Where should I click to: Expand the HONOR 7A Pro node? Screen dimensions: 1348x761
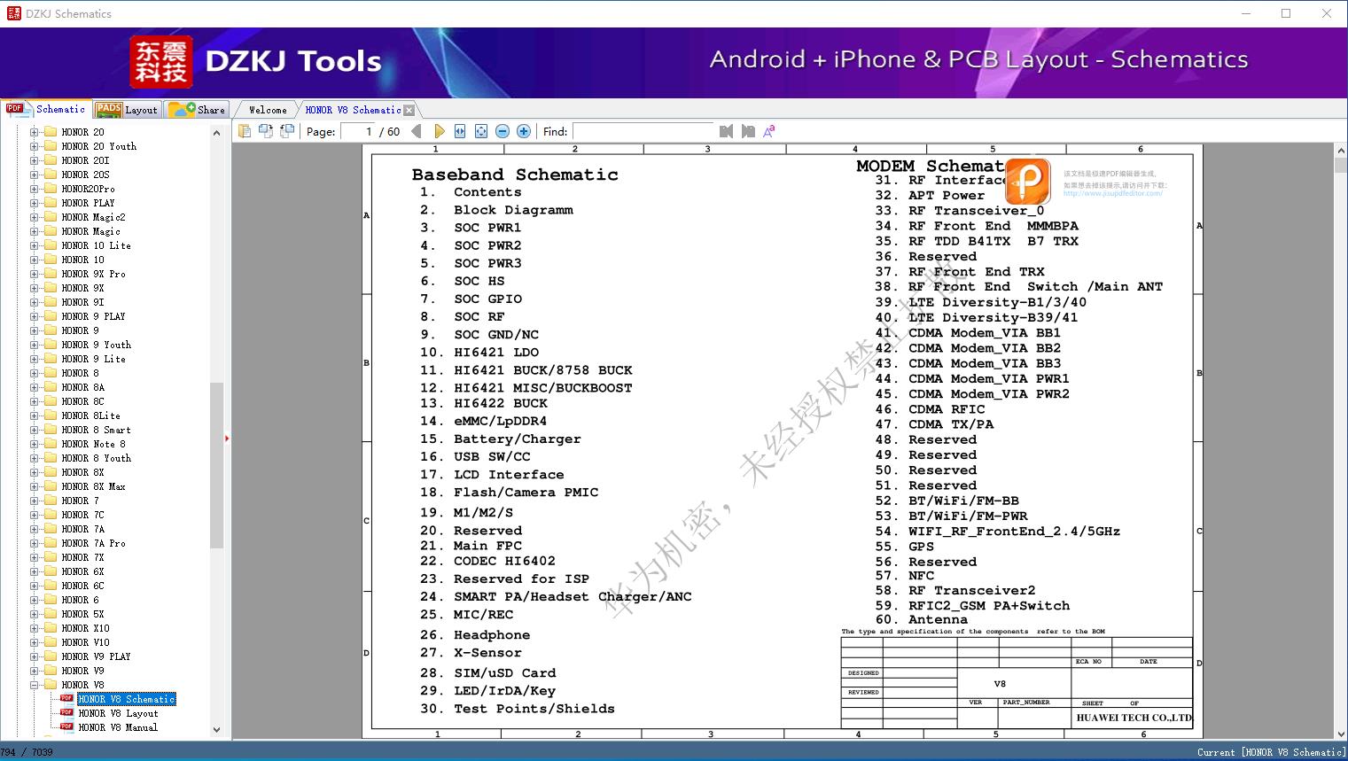[x=34, y=543]
